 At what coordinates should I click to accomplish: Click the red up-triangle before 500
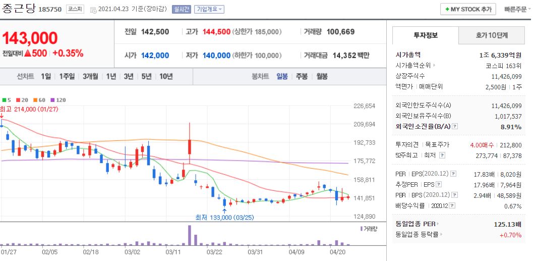[x=28, y=53]
